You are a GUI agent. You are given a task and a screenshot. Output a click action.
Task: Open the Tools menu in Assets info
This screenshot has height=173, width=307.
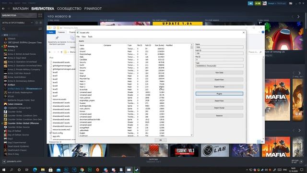90,37
